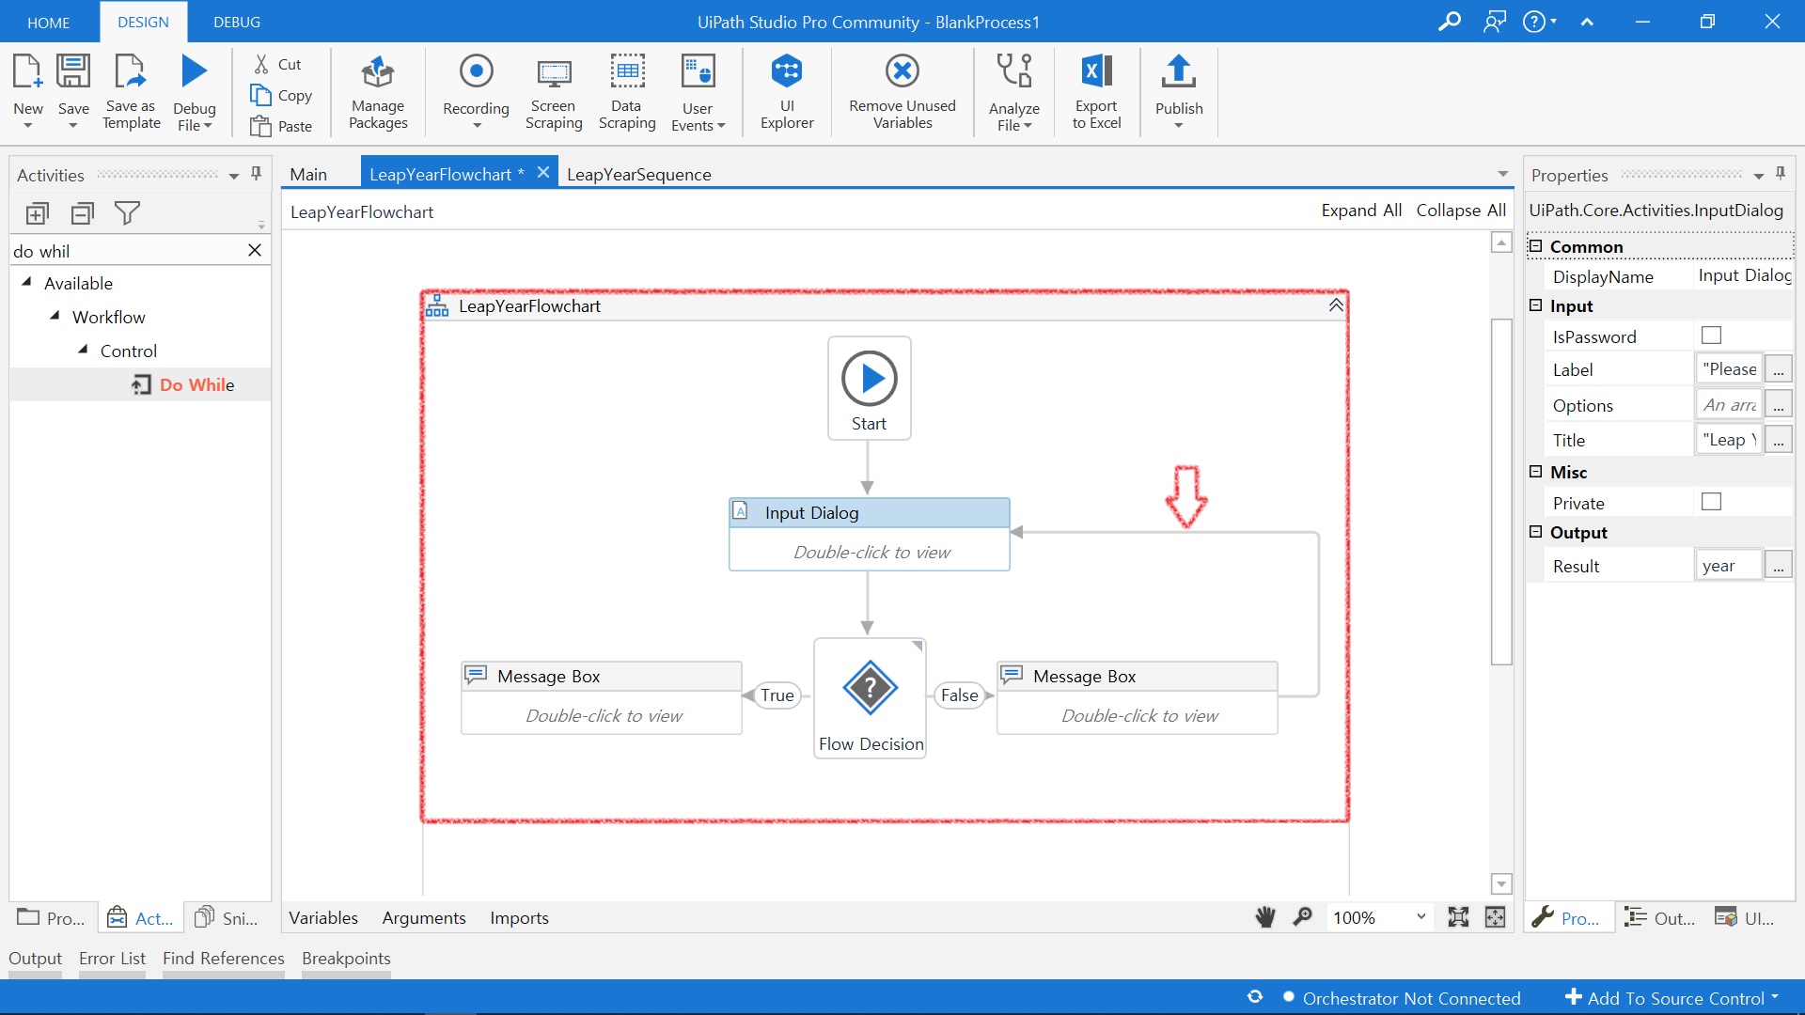Open the Variables panel
1805x1015 pixels.
click(322, 917)
